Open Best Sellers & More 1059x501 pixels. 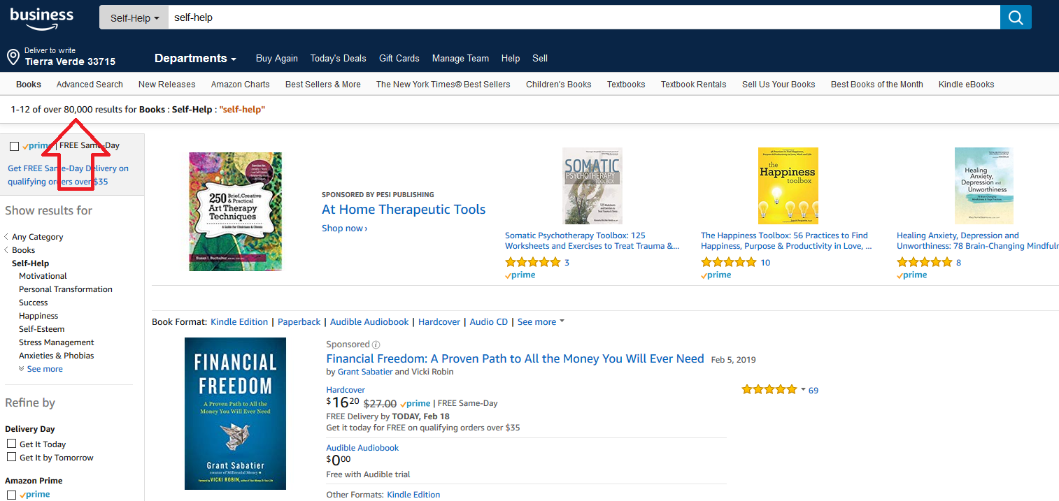tap(323, 84)
